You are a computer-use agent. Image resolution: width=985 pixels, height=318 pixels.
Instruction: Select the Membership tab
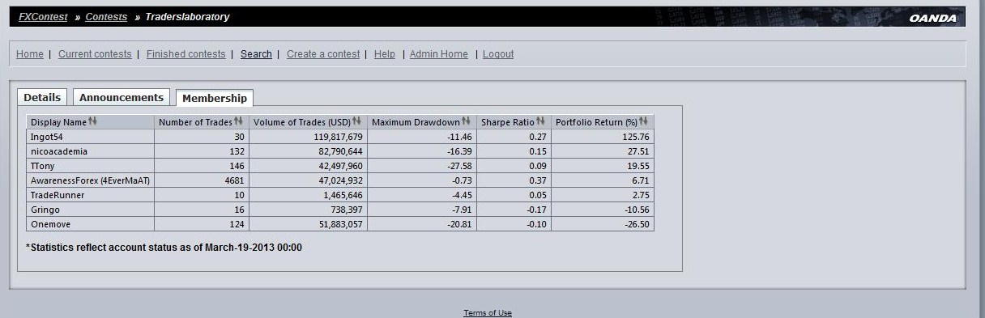point(215,98)
